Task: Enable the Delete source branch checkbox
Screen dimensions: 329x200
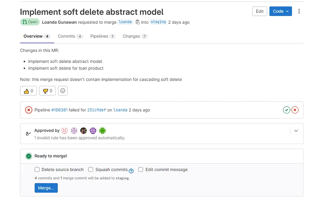Action: tap(37, 169)
